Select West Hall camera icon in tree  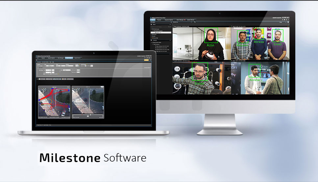point(155,51)
